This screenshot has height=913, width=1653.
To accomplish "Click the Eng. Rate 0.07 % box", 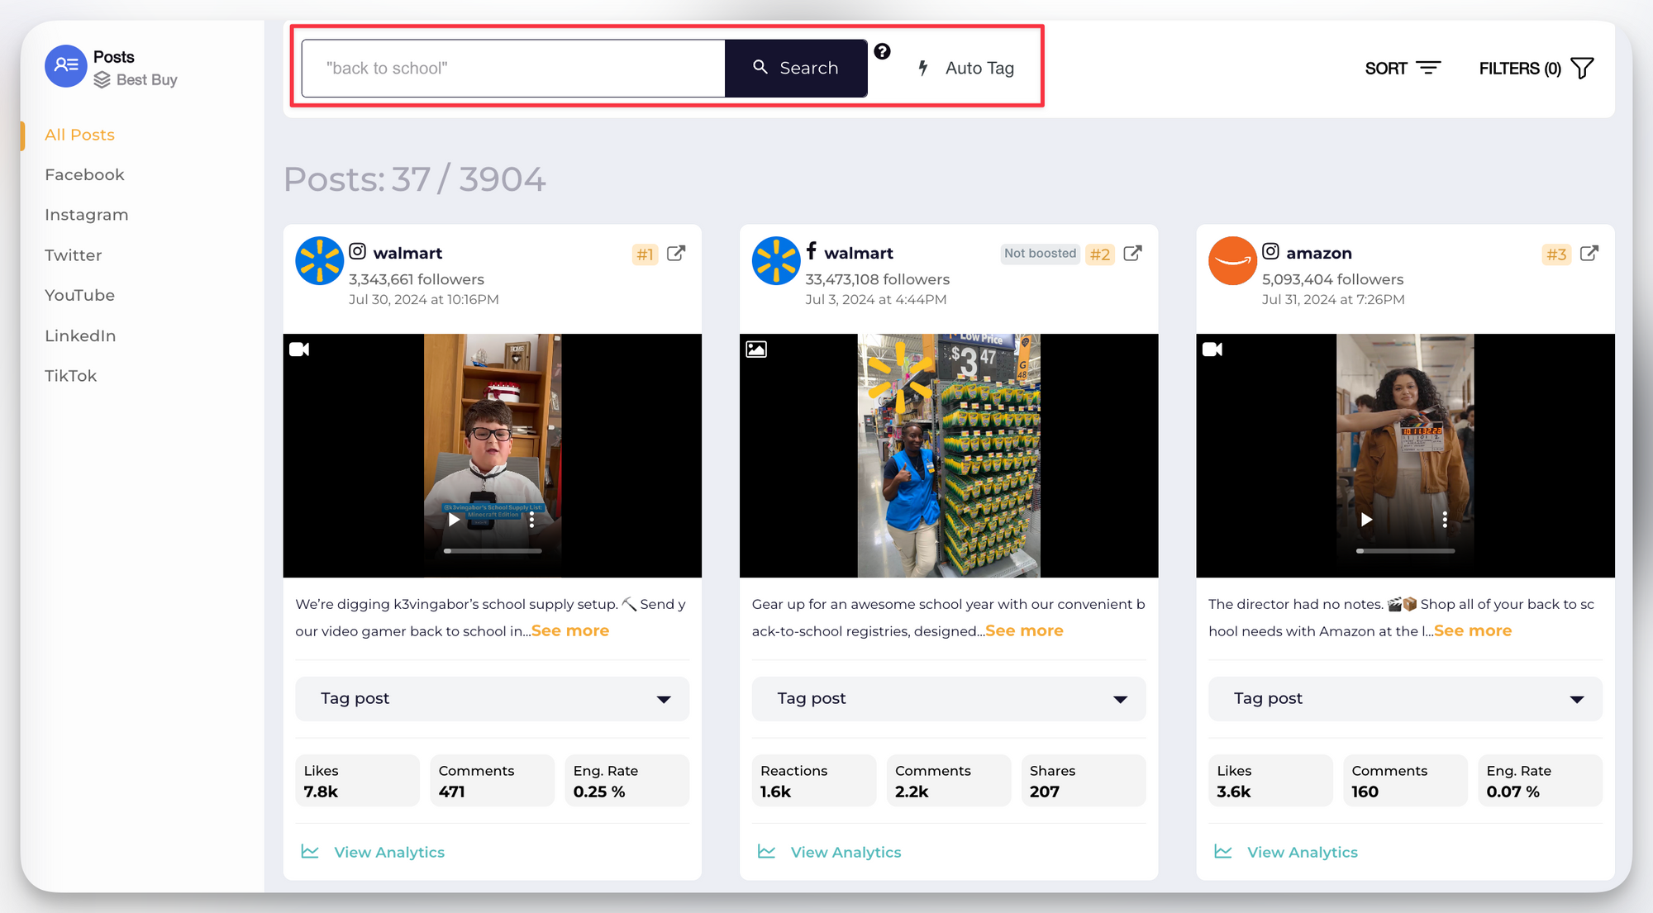I will tap(1540, 780).
